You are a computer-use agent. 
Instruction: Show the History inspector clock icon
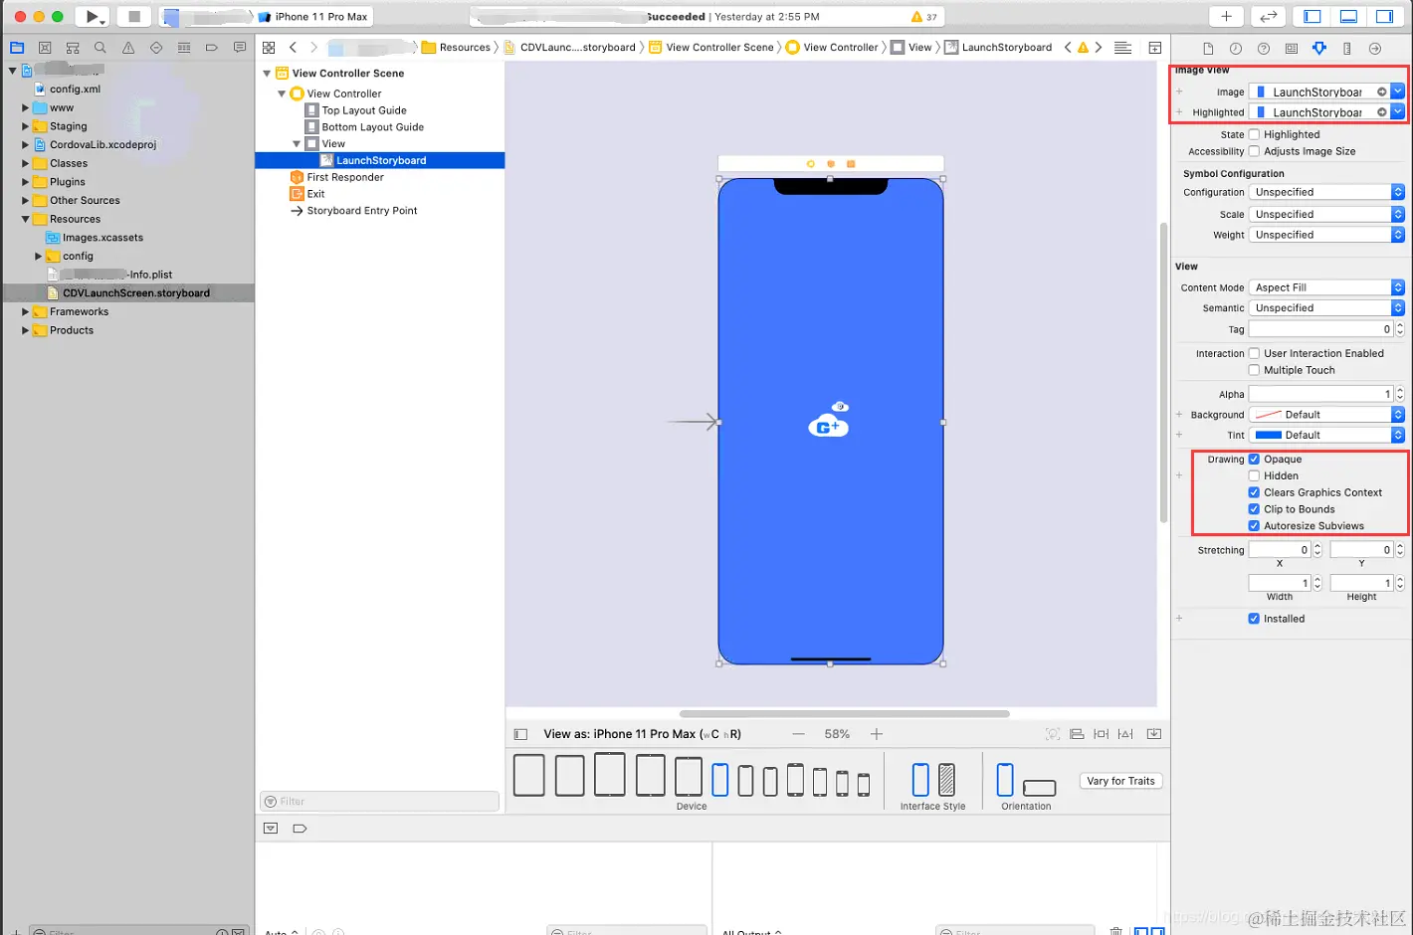click(1236, 49)
